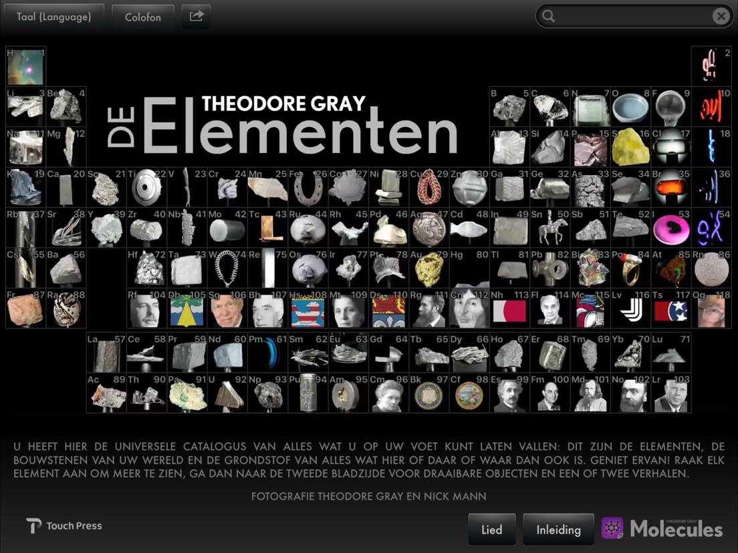The width and height of the screenshot is (738, 553).
Task: Select the Iodine (I 53) tile
Action: coord(670,228)
